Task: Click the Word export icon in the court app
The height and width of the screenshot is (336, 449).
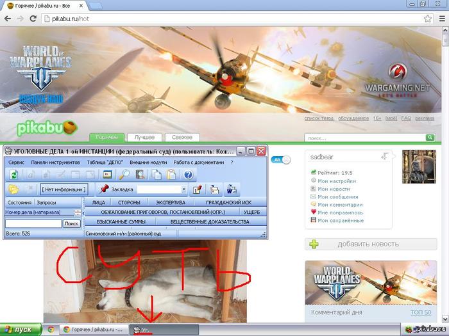Action: pos(232,189)
